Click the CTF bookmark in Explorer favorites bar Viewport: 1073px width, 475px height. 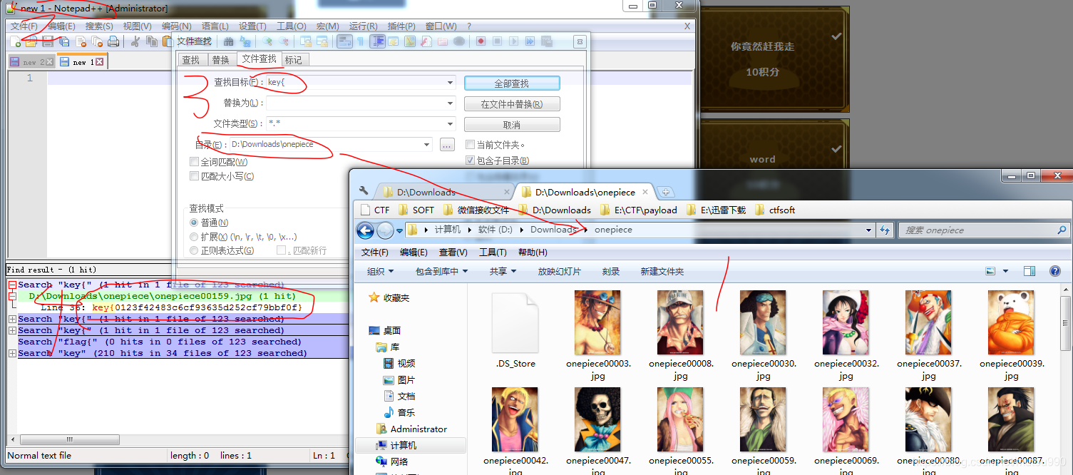[x=375, y=210]
